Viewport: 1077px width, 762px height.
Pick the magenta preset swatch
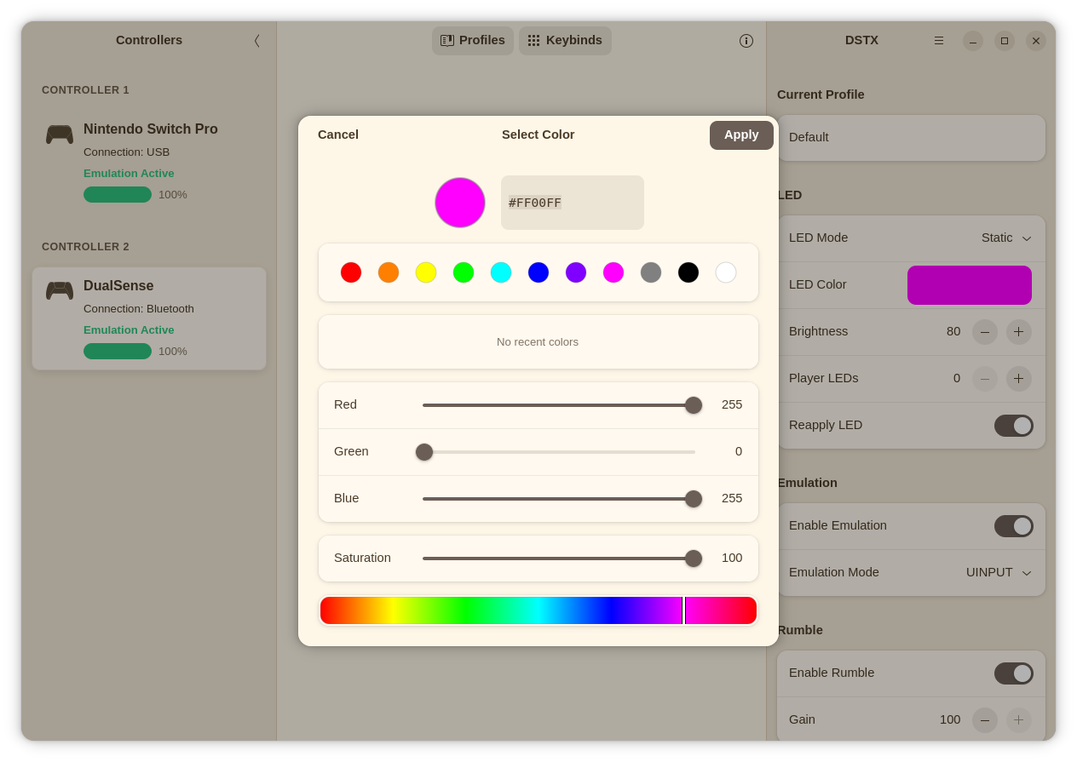click(x=613, y=272)
